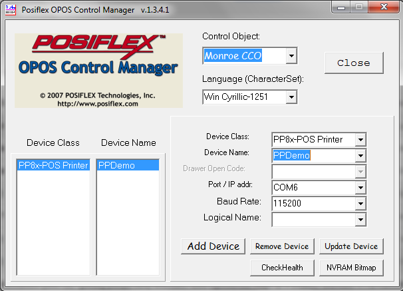Viewport: 403px width, 291px height.
Task: Expand the Language CharacterSet dropdown
Action: pos(291,98)
